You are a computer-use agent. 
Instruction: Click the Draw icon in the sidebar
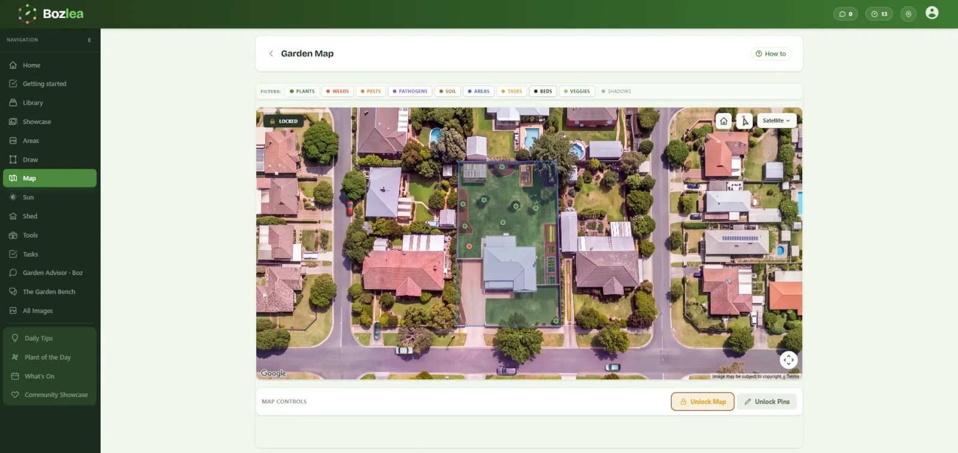(13, 160)
